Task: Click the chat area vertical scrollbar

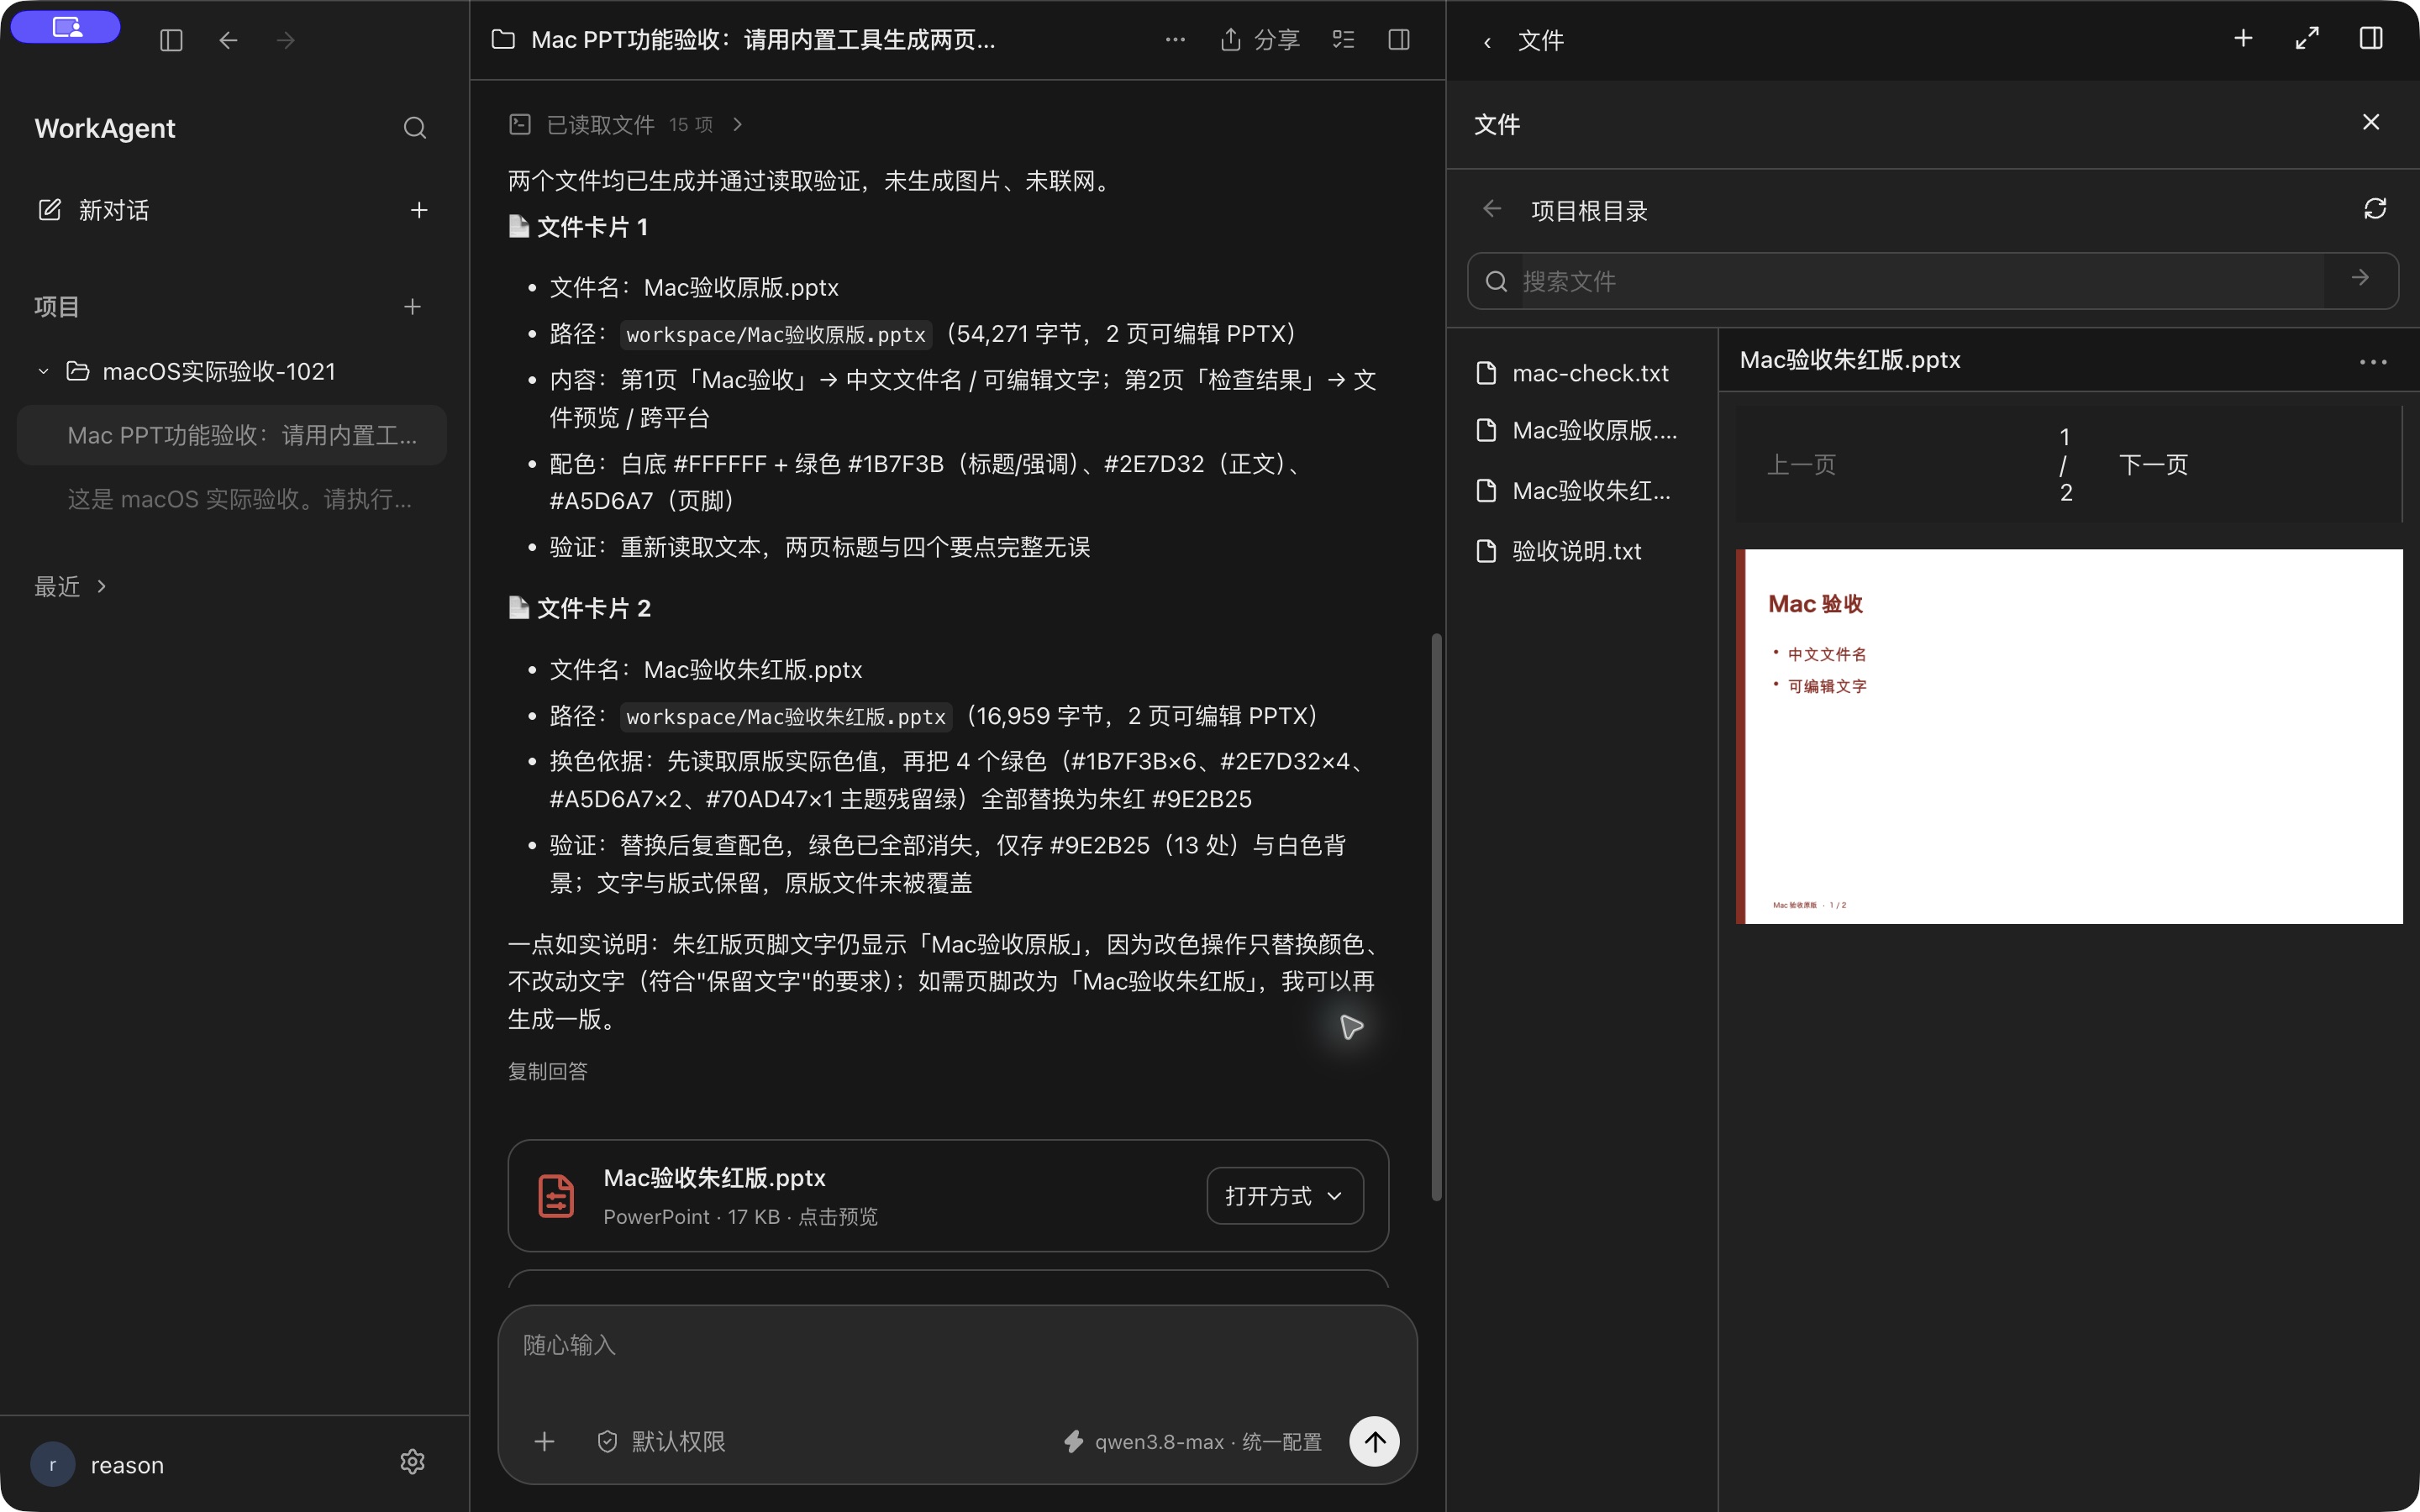Action: (1436, 916)
